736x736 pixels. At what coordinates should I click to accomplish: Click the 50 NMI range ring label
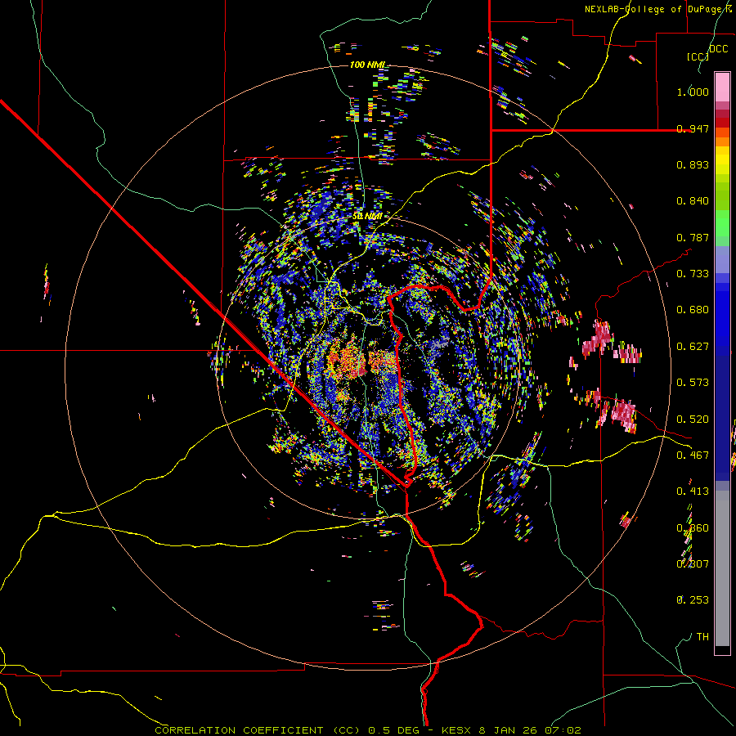tap(367, 217)
